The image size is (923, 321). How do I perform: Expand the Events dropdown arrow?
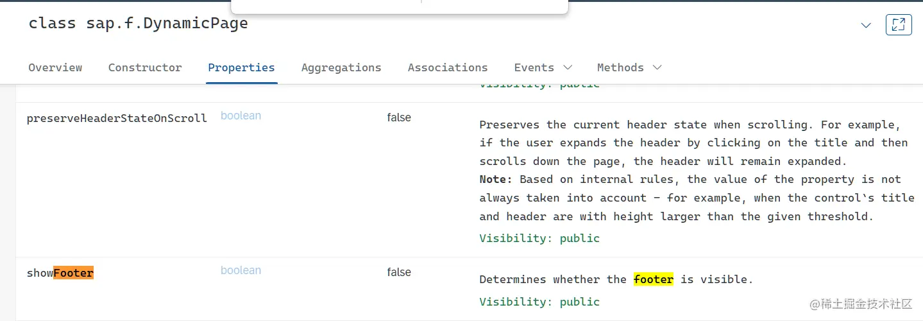coord(567,67)
